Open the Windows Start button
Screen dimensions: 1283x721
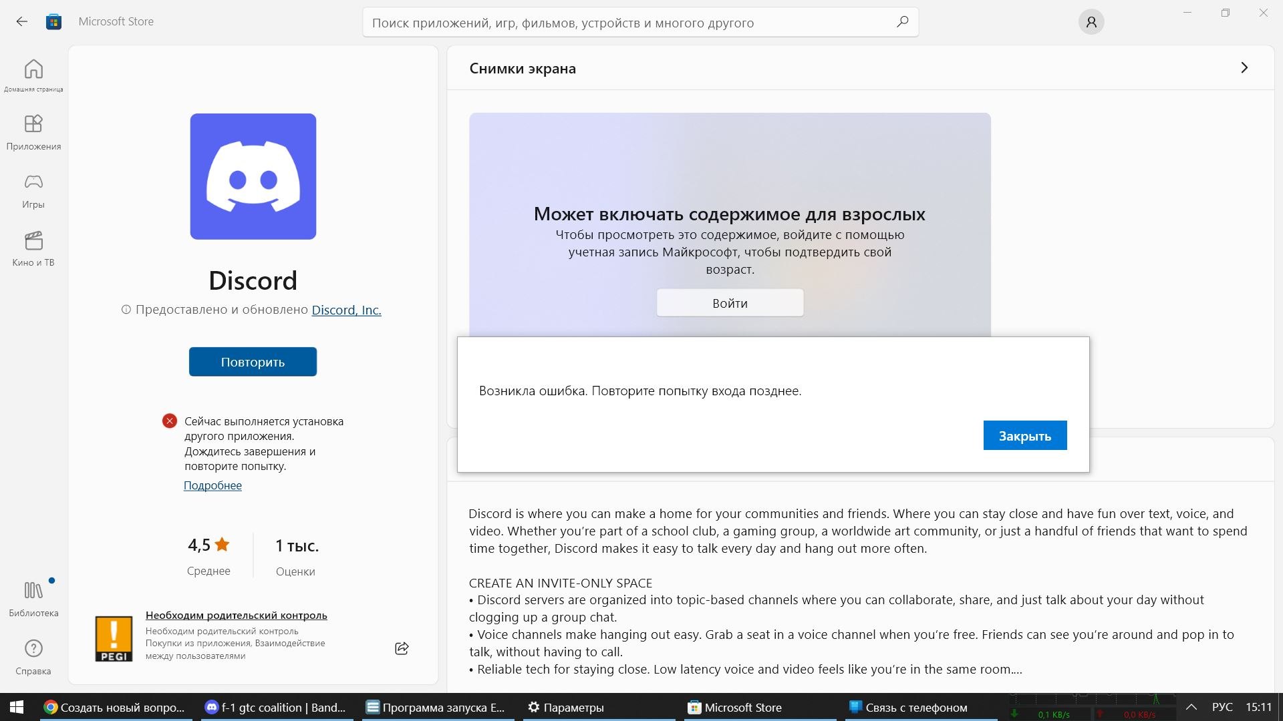click(x=17, y=707)
